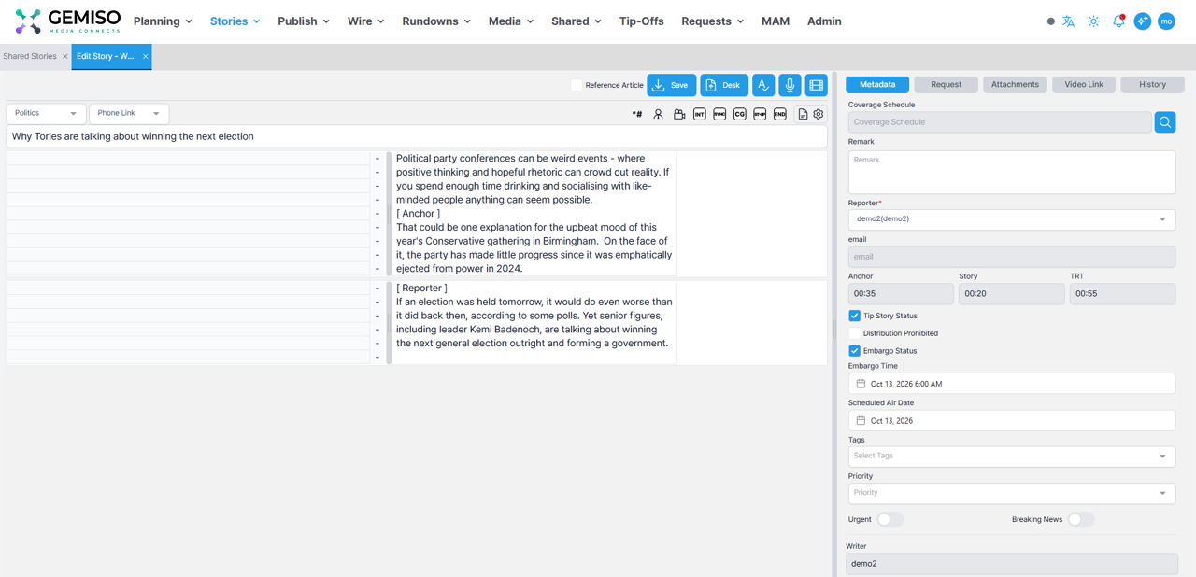Image resolution: width=1196 pixels, height=577 pixels.
Task: Switch to the Request tab
Action: [946, 85]
